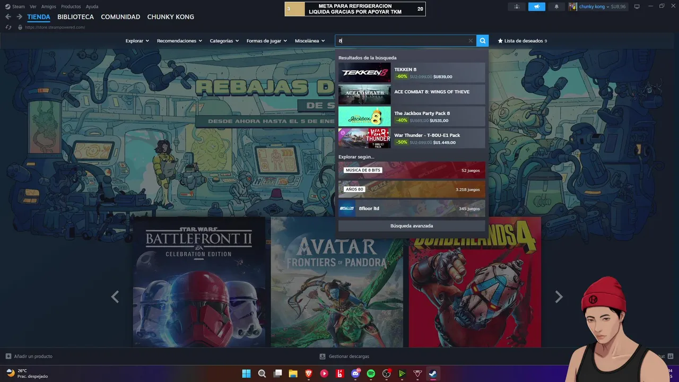Go to previous carousel item
Screen dimensions: 679x382
click(115, 297)
